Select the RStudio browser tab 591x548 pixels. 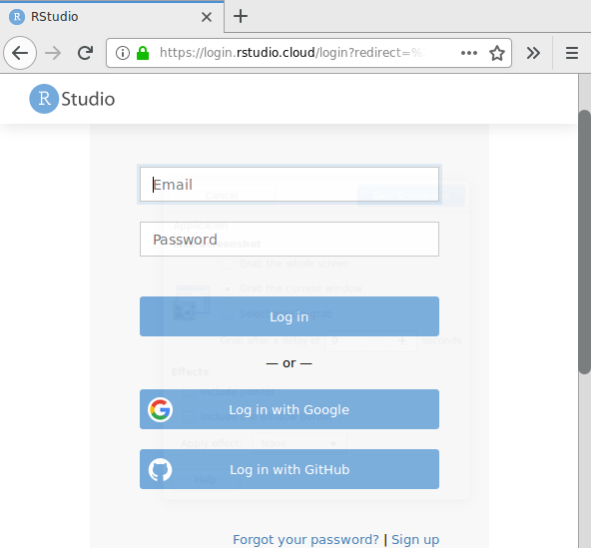click(x=112, y=17)
